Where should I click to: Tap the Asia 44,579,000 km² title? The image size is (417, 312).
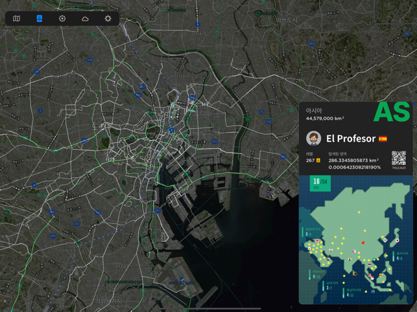coord(325,114)
